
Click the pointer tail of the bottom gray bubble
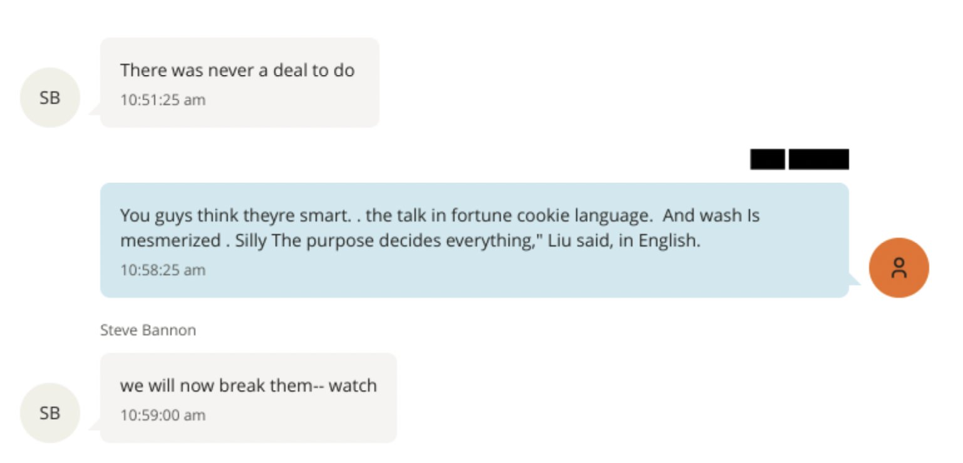click(x=95, y=425)
